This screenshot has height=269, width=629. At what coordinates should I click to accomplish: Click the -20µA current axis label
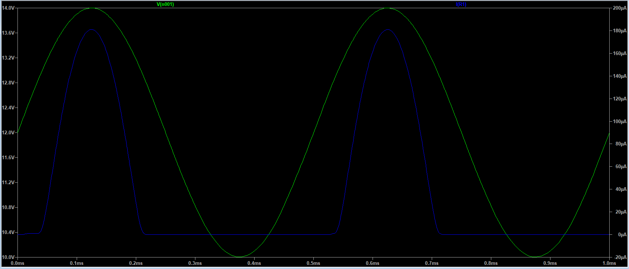click(620, 257)
